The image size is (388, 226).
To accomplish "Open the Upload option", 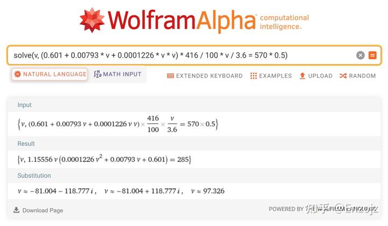I will coord(316,76).
